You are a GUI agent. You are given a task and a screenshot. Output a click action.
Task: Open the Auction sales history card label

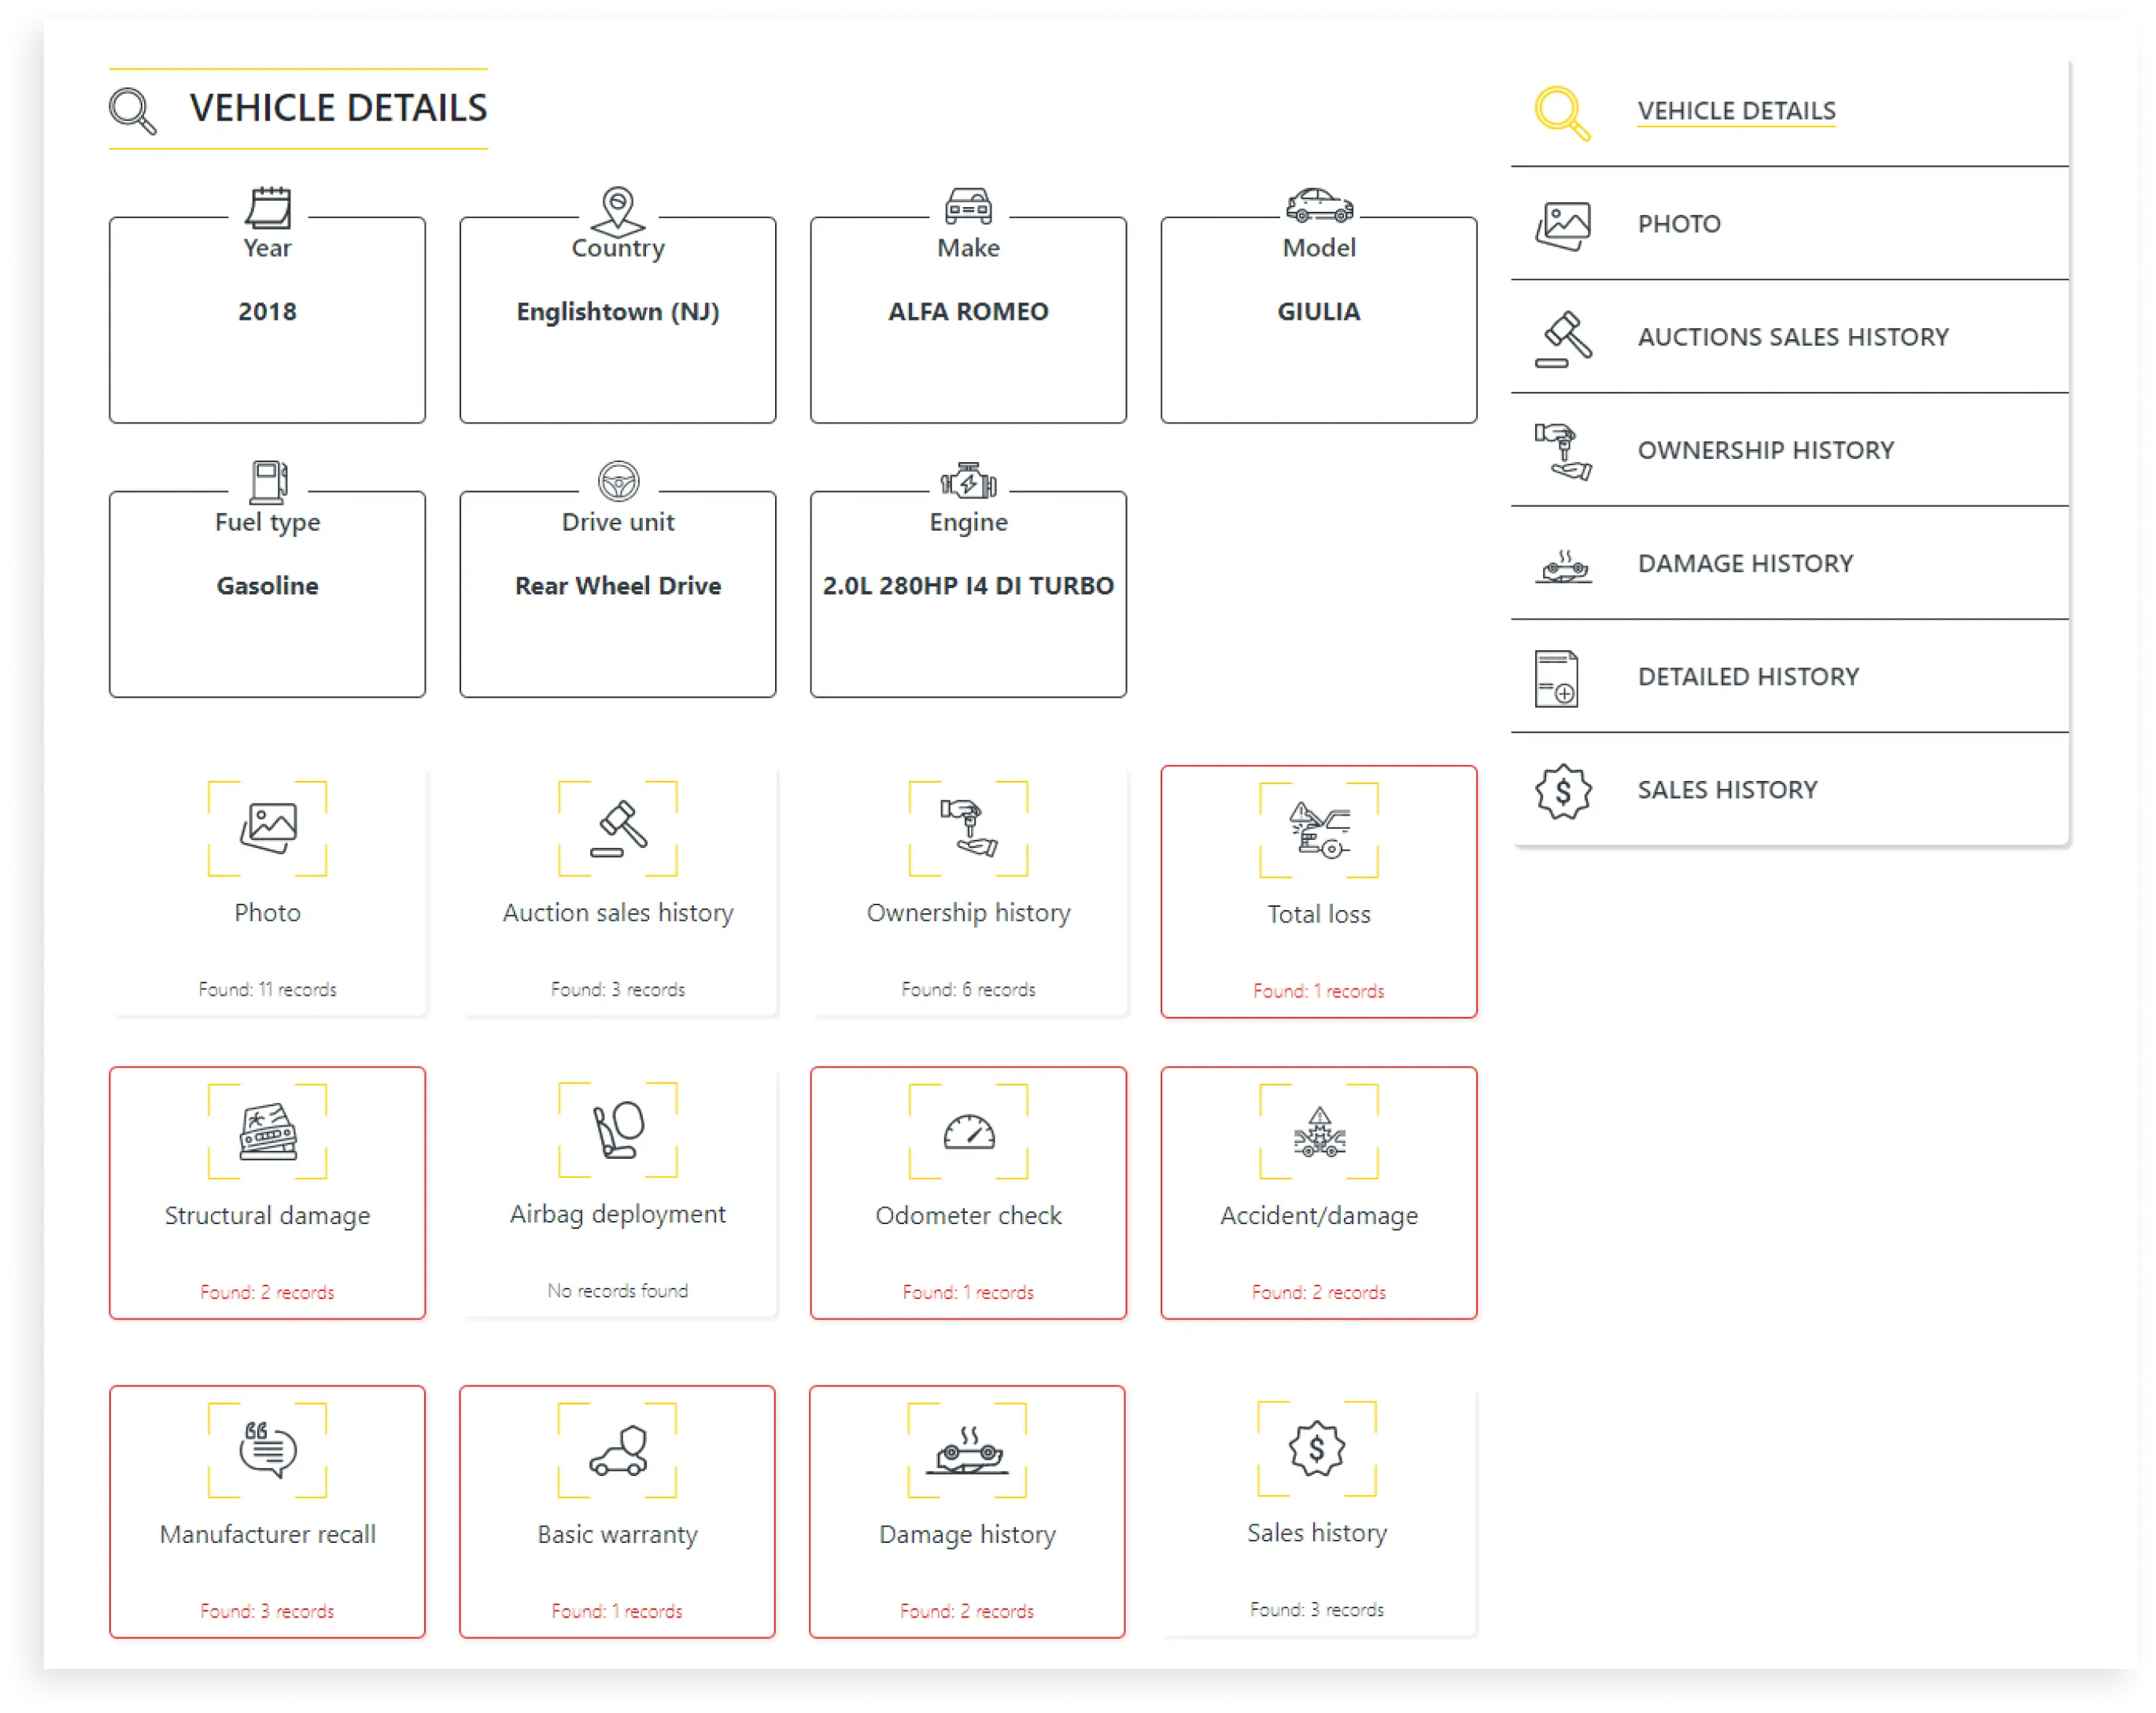pos(618,912)
